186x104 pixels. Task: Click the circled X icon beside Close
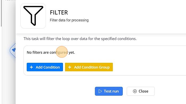pos(135,91)
